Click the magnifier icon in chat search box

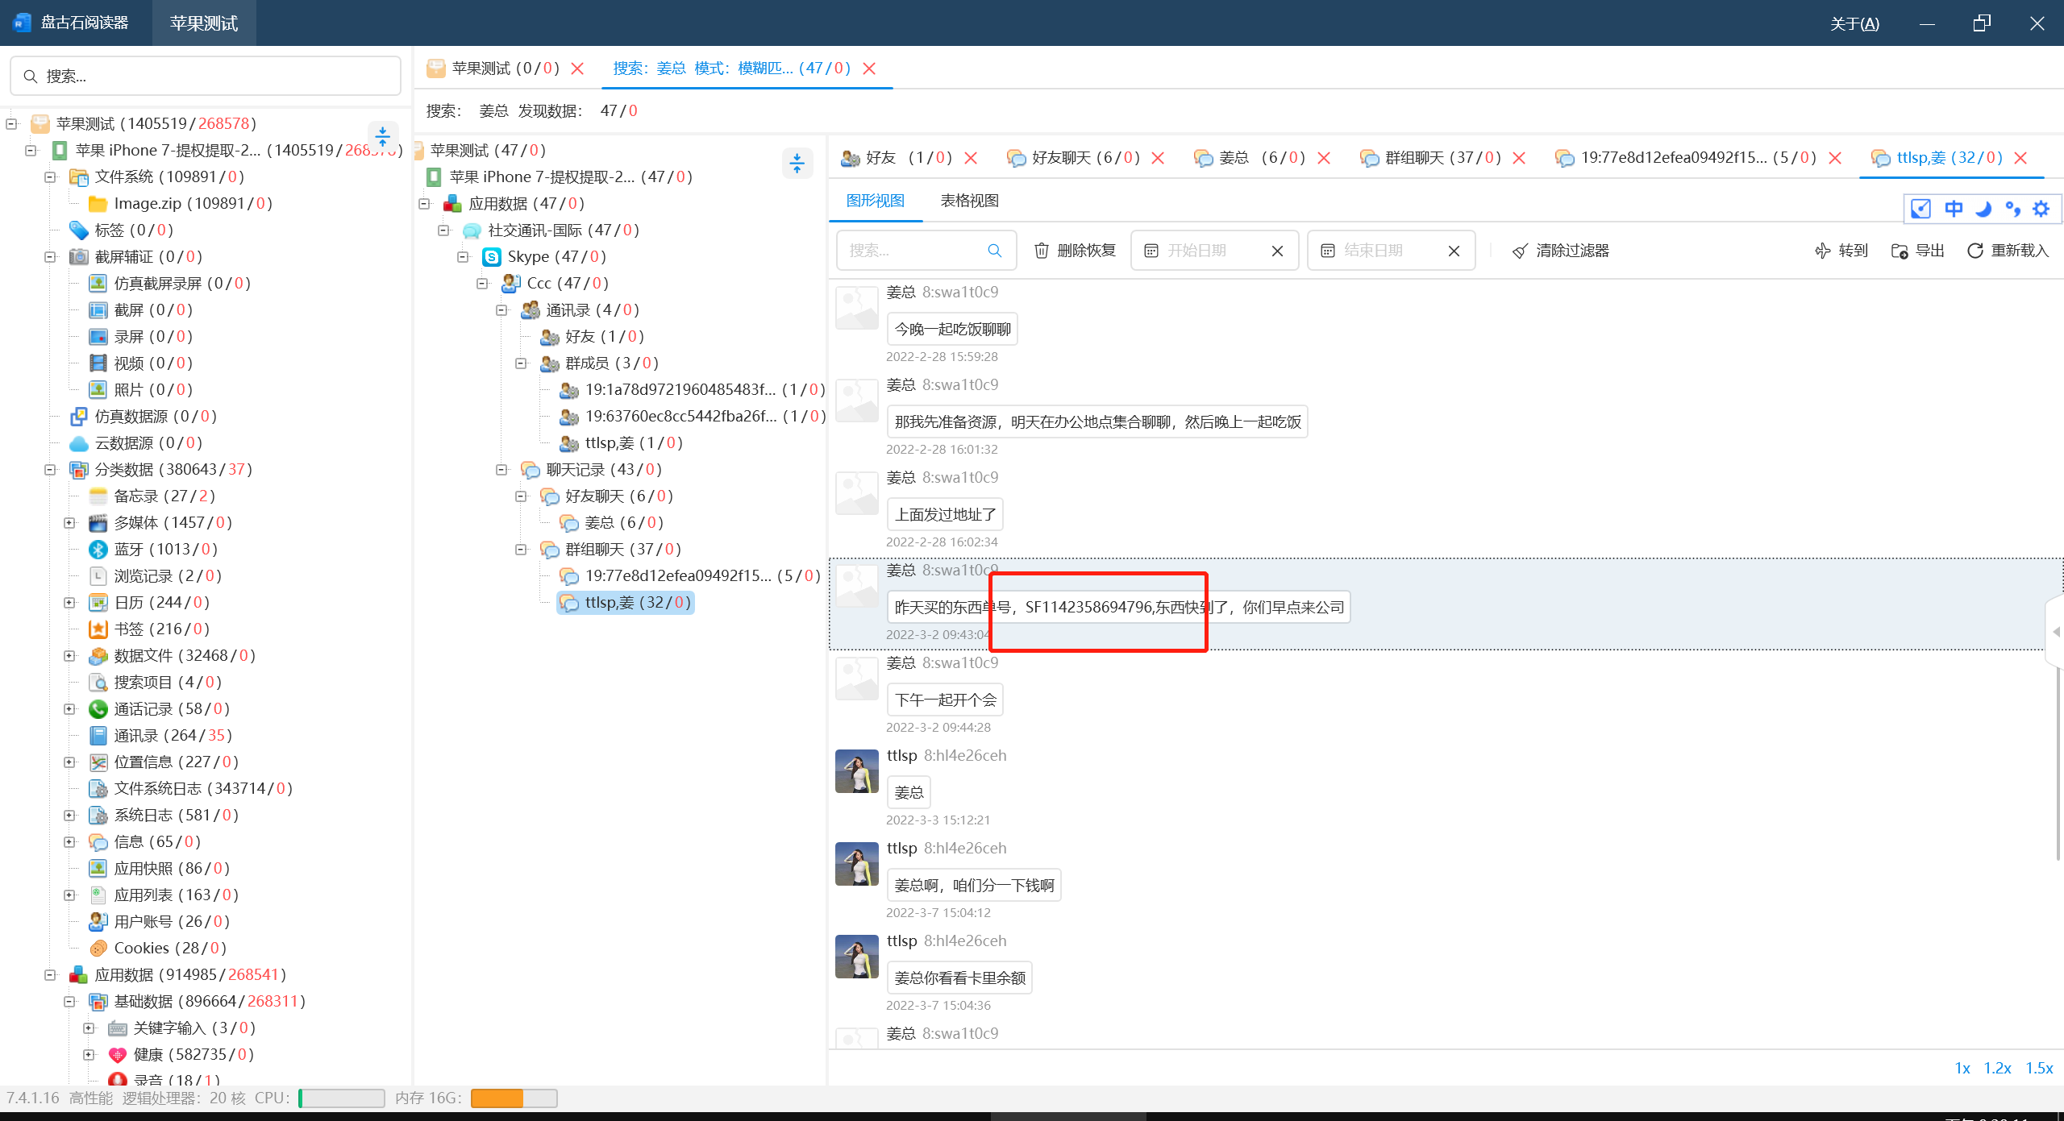point(994,251)
